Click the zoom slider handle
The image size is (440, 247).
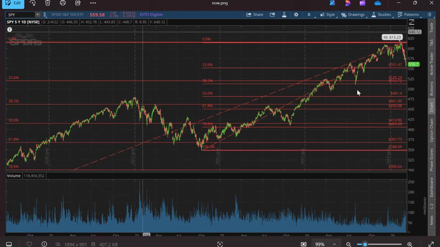[365, 244]
